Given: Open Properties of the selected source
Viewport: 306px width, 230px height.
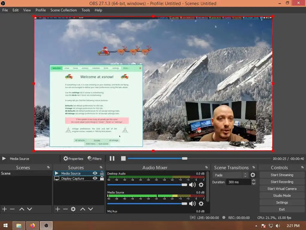Looking at the screenshot, I should pyautogui.click(x=74, y=159).
